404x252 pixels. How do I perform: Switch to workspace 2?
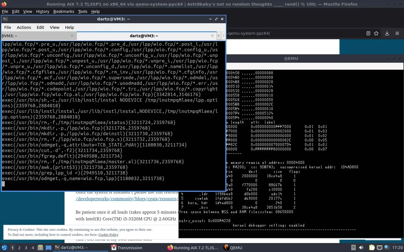click(x=19, y=248)
